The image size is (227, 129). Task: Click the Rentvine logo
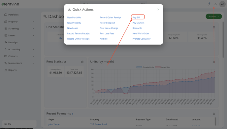click(x=10, y=4)
